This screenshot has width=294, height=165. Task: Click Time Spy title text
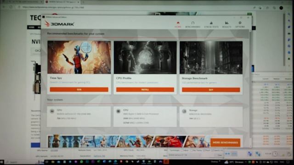pyautogui.click(x=56, y=78)
